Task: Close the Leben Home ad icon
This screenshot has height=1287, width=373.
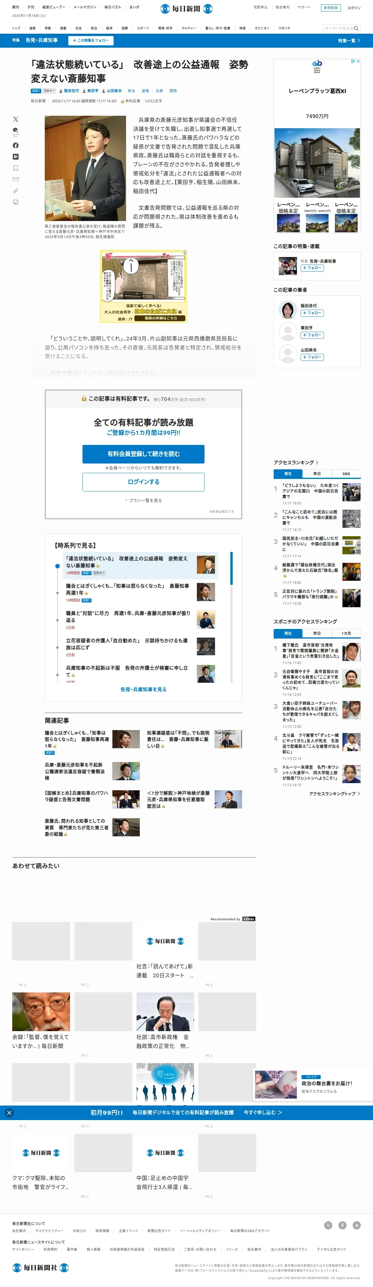Action: [358, 61]
